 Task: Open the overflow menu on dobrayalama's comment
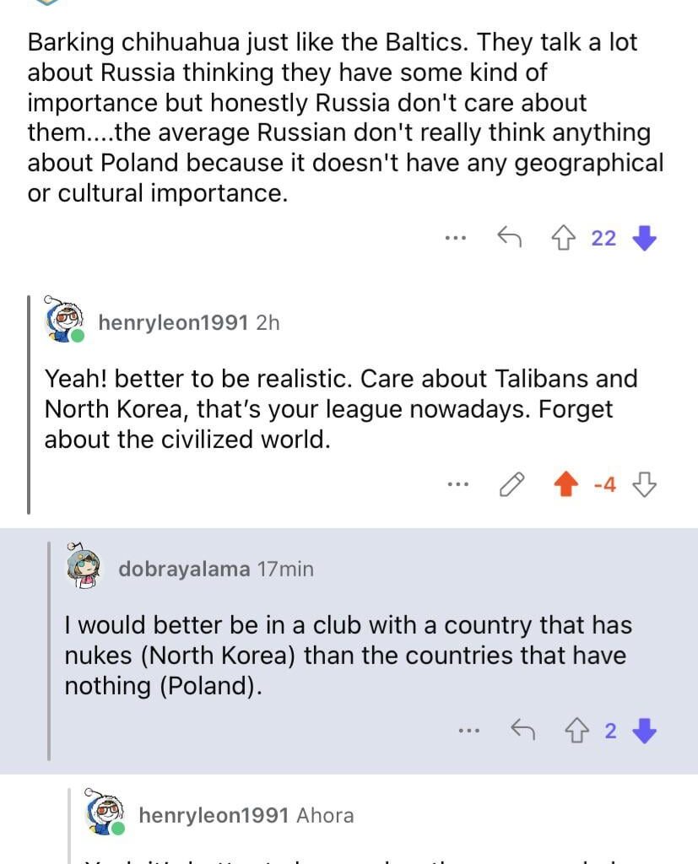tap(469, 730)
